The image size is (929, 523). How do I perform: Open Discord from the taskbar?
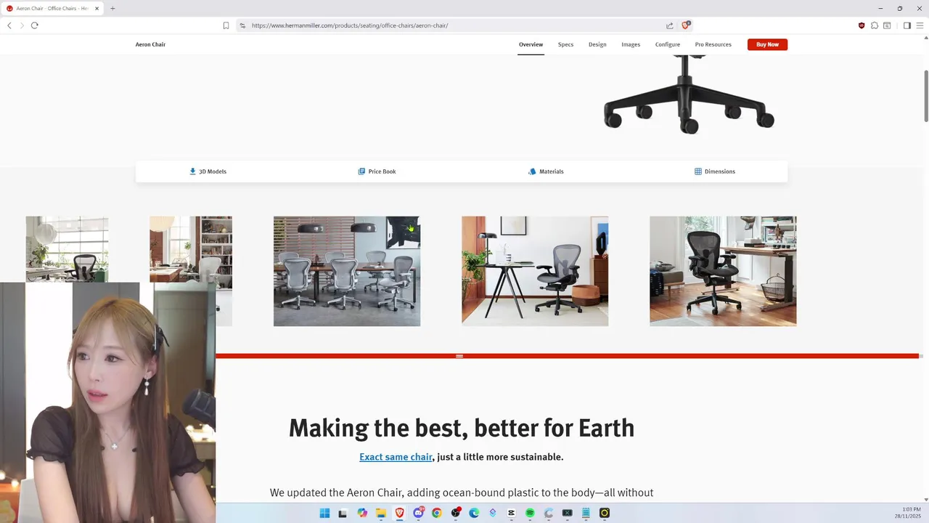(x=418, y=513)
